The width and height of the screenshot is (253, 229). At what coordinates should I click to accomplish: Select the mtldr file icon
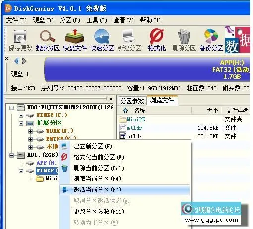[x=123, y=128]
